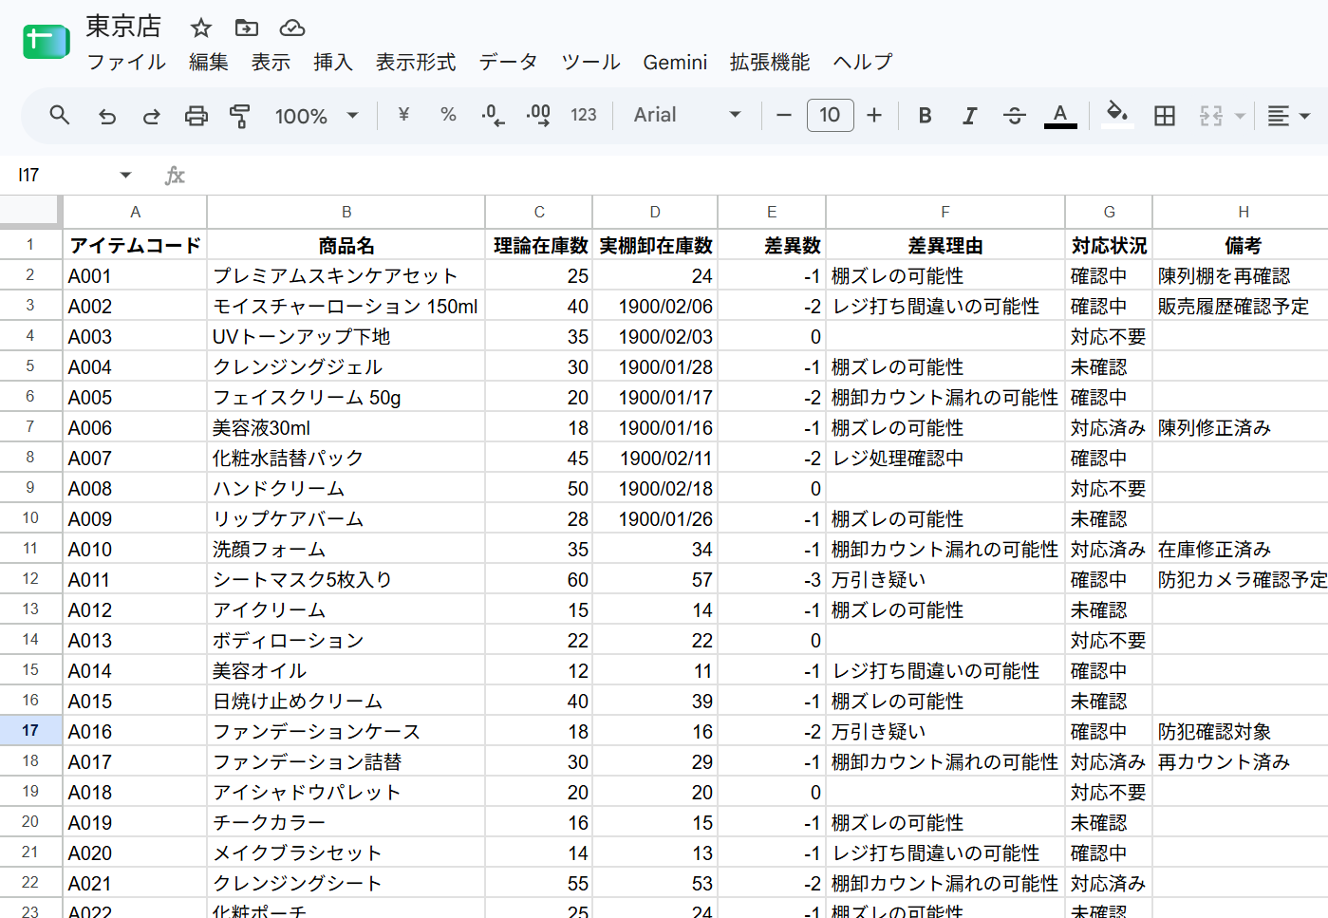Select the アイシャドウパレット cell
This screenshot has width=1328, height=918.
click(x=346, y=792)
